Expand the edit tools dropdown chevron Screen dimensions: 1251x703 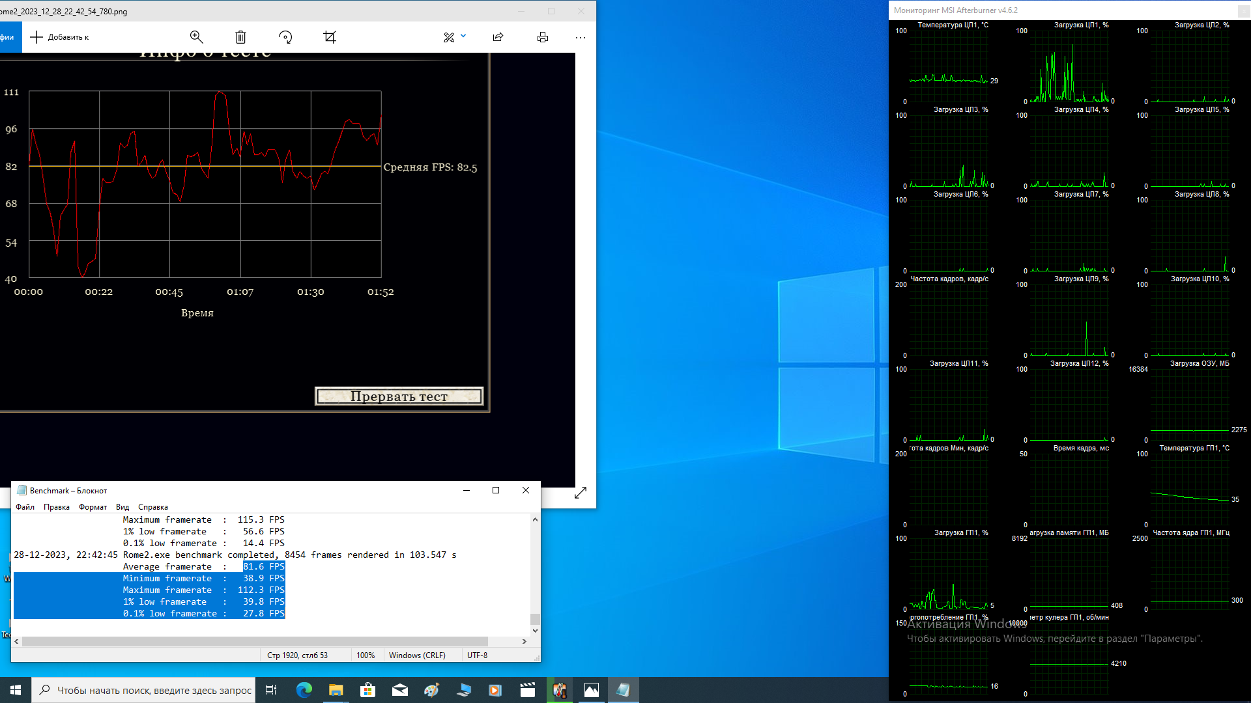pos(463,36)
